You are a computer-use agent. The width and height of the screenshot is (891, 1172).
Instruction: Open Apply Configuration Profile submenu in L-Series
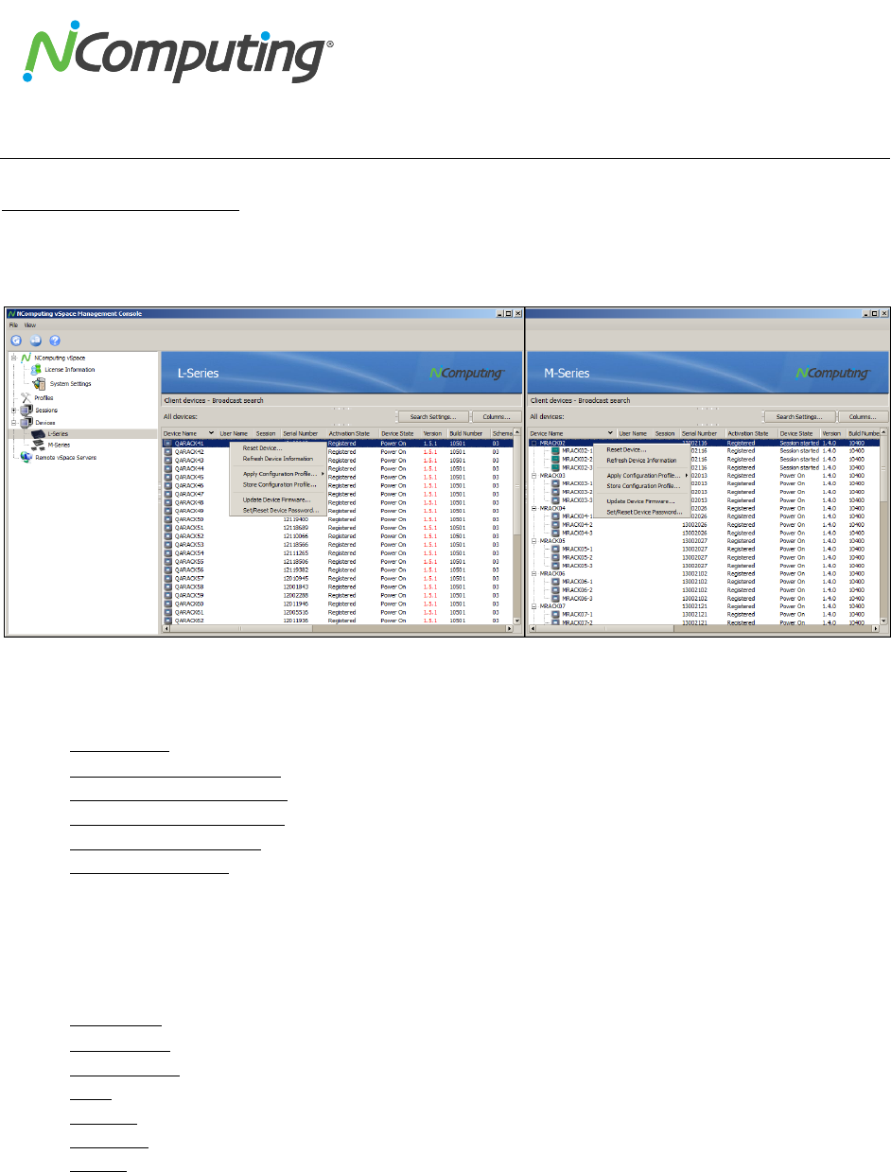(279, 474)
